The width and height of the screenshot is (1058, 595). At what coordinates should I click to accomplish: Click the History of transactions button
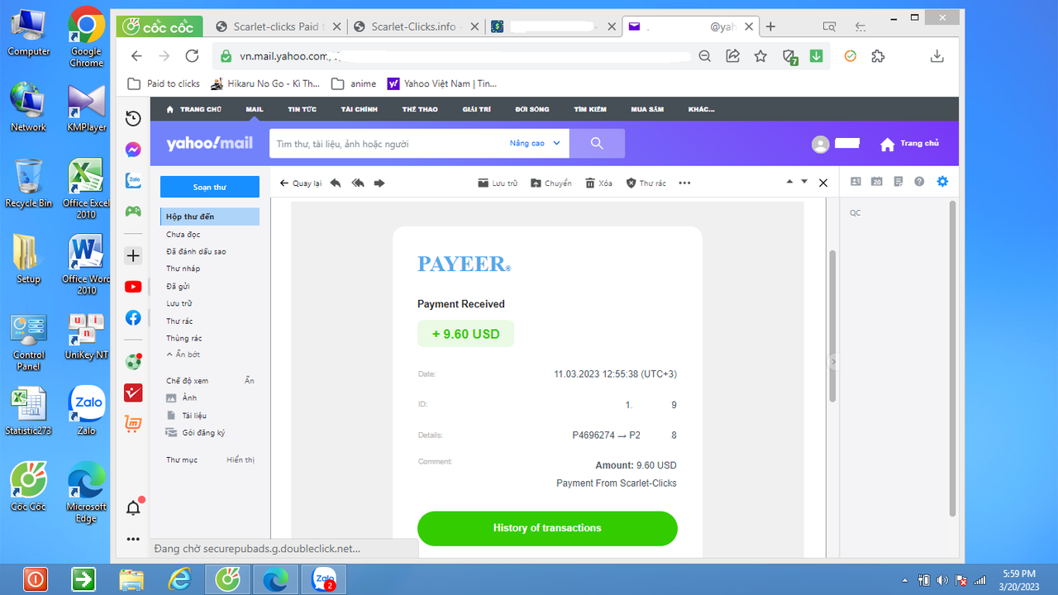[x=547, y=528]
